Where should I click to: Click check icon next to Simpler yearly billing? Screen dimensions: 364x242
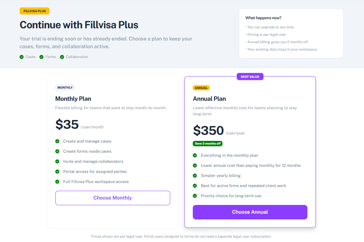click(195, 176)
